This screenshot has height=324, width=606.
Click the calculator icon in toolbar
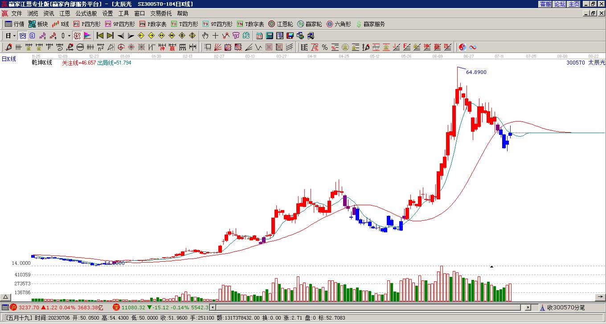tap(270, 36)
